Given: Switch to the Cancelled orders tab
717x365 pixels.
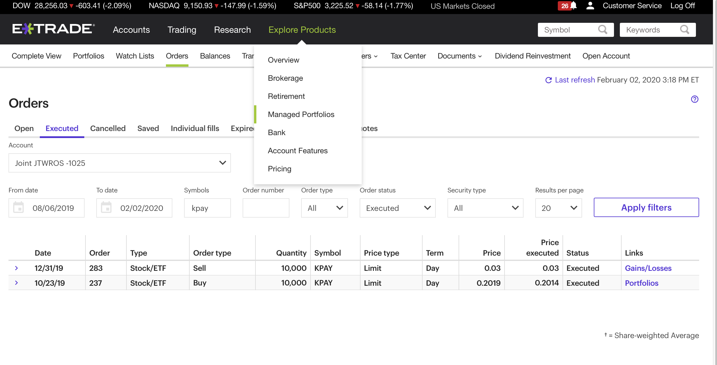Looking at the screenshot, I should pos(108,128).
